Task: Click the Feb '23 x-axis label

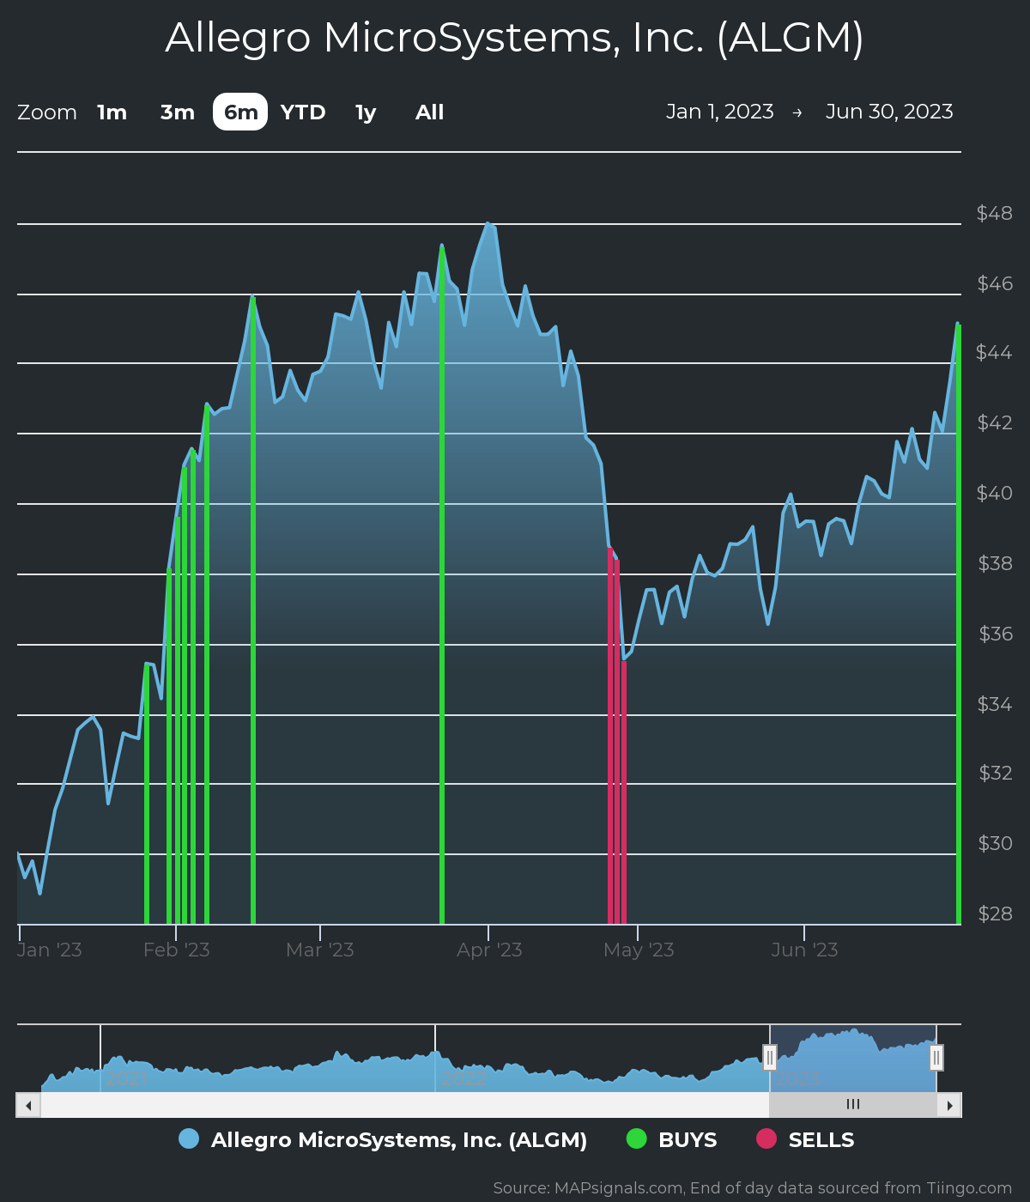Action: [176, 950]
